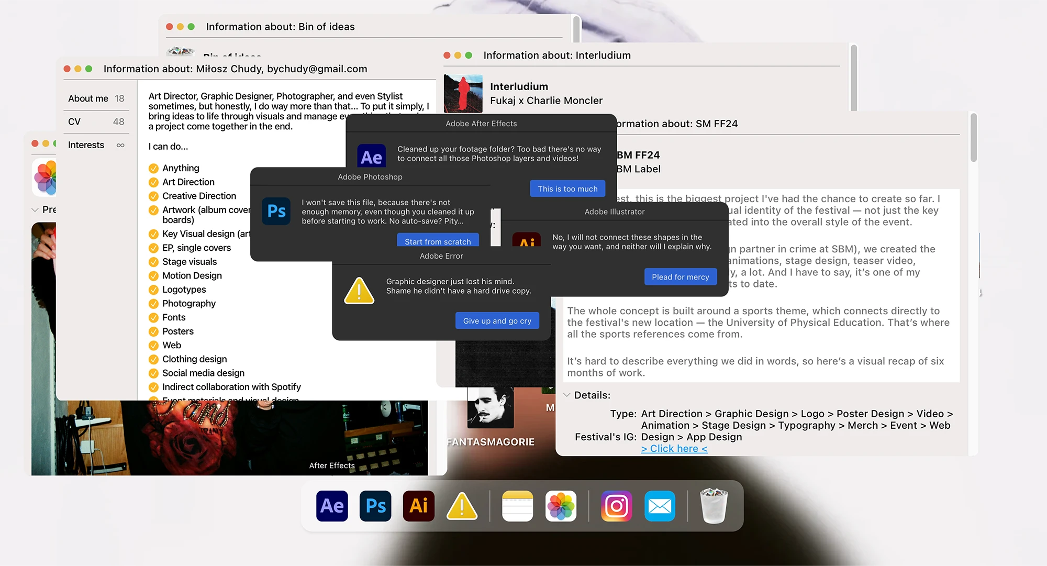Image resolution: width=1047 pixels, height=566 pixels.
Task: Toggle the Art Direction checkmark
Action: coord(153,182)
